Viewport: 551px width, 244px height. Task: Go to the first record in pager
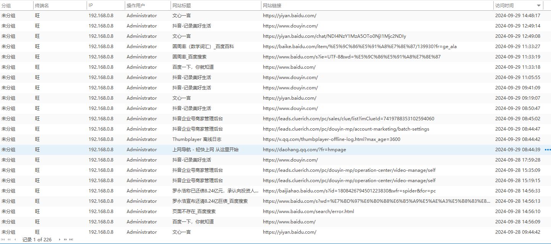point(4,239)
